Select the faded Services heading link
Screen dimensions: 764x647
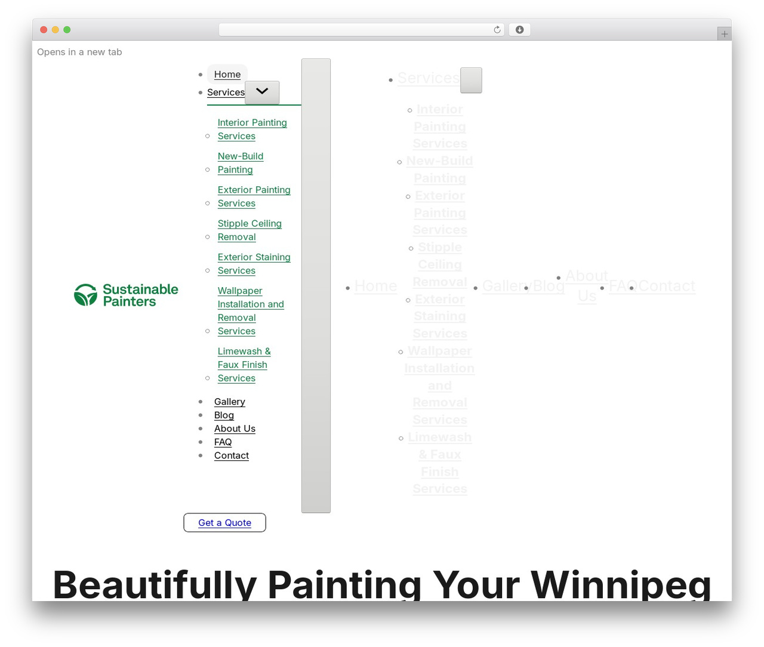click(x=429, y=78)
